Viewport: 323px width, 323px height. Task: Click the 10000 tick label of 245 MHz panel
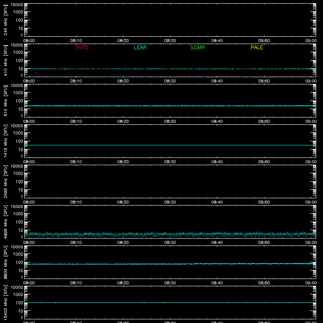click(17, 5)
